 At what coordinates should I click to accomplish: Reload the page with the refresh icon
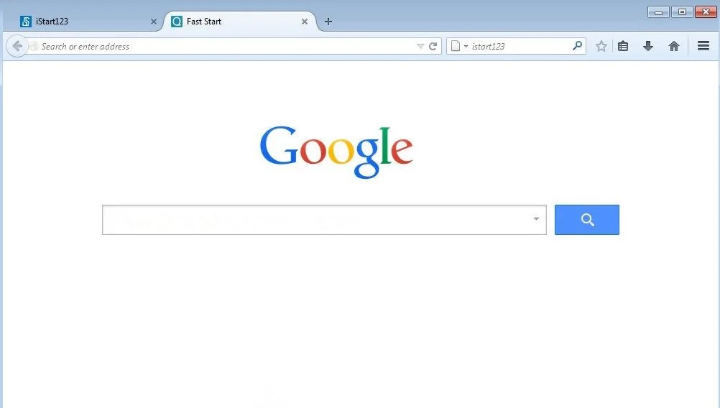click(433, 46)
